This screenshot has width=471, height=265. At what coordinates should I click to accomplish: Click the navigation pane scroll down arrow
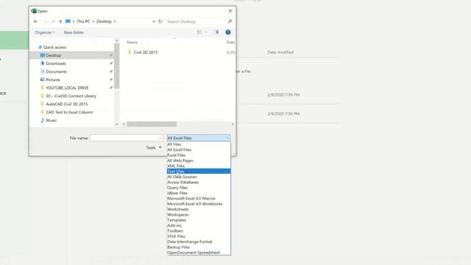click(117, 124)
